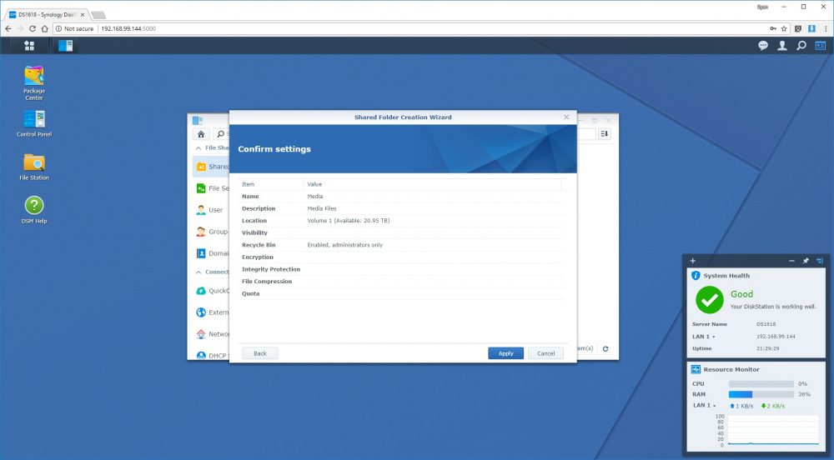Launch File Station from desktop
The height and width of the screenshot is (460, 834).
click(34, 167)
